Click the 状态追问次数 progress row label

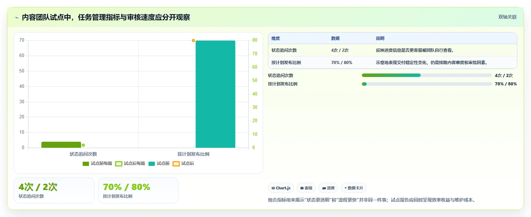(281, 75)
